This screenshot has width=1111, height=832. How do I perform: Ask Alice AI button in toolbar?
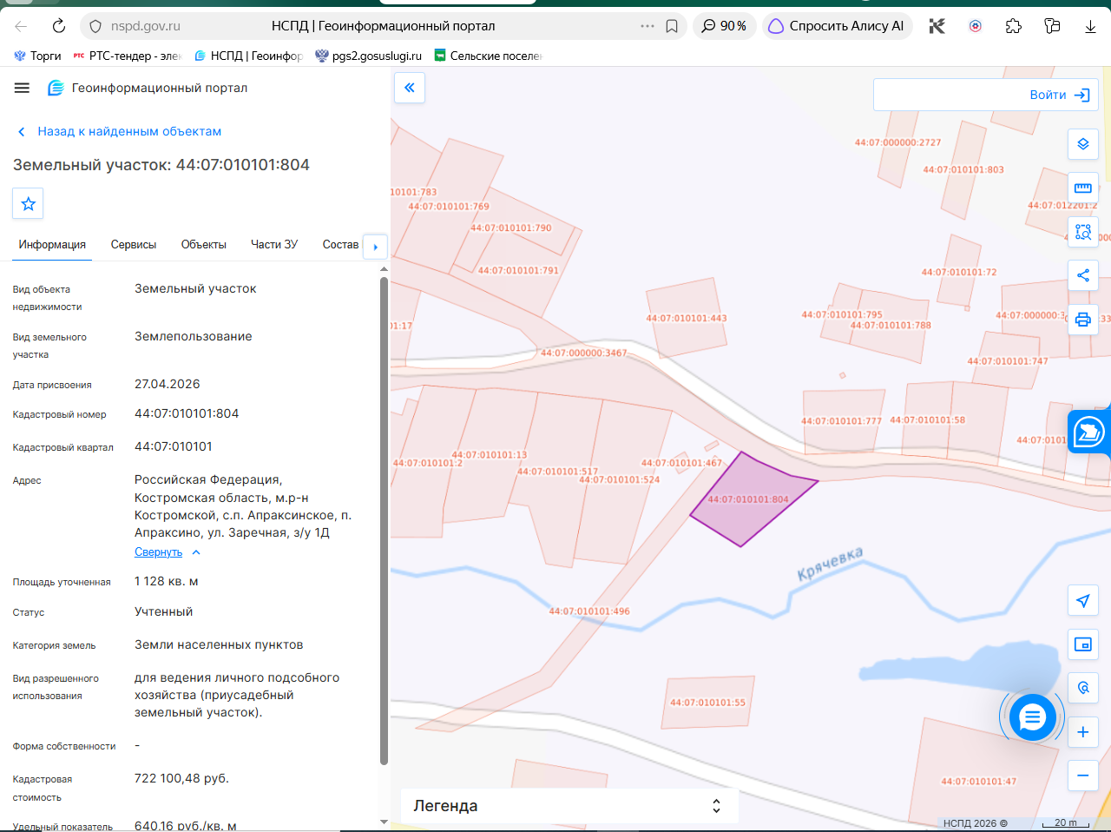pos(838,26)
